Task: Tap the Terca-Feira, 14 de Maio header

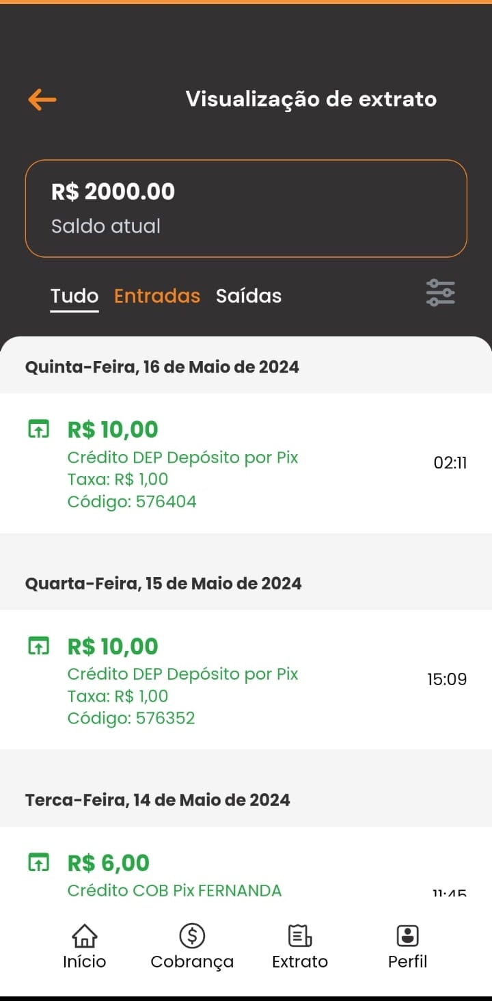Action: [x=157, y=800]
